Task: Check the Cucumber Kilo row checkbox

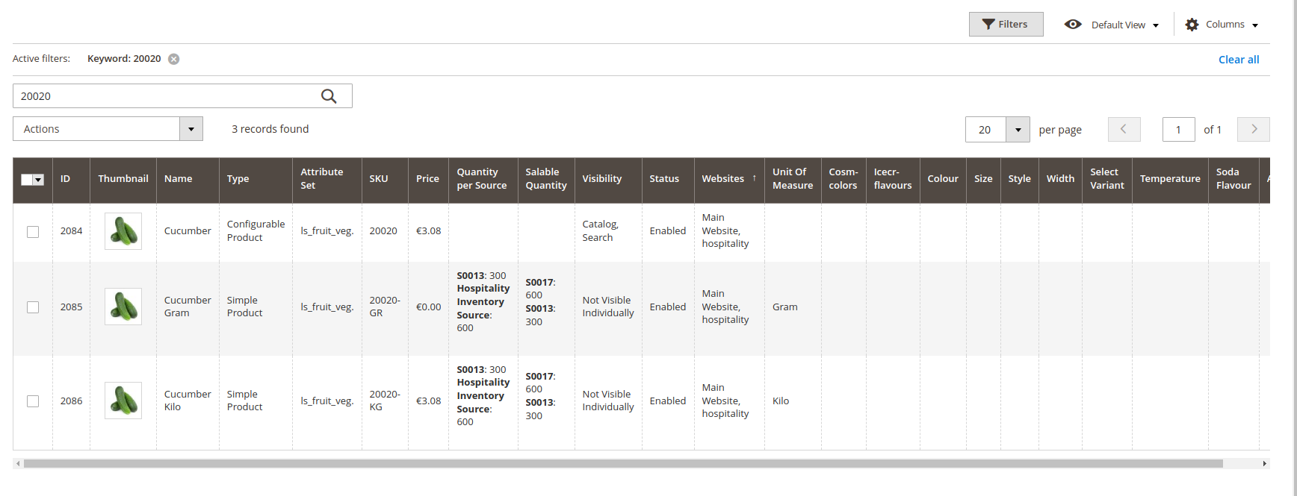Action: (33, 401)
